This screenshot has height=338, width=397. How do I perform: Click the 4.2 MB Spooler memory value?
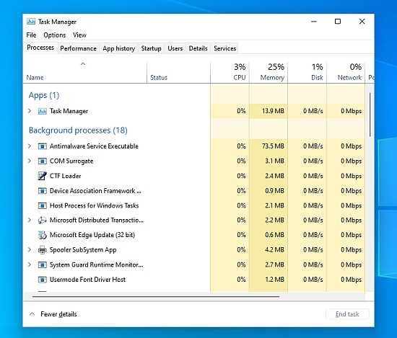(274, 250)
